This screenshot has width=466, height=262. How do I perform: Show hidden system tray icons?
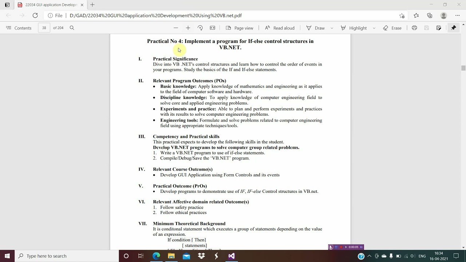[x=369, y=256]
